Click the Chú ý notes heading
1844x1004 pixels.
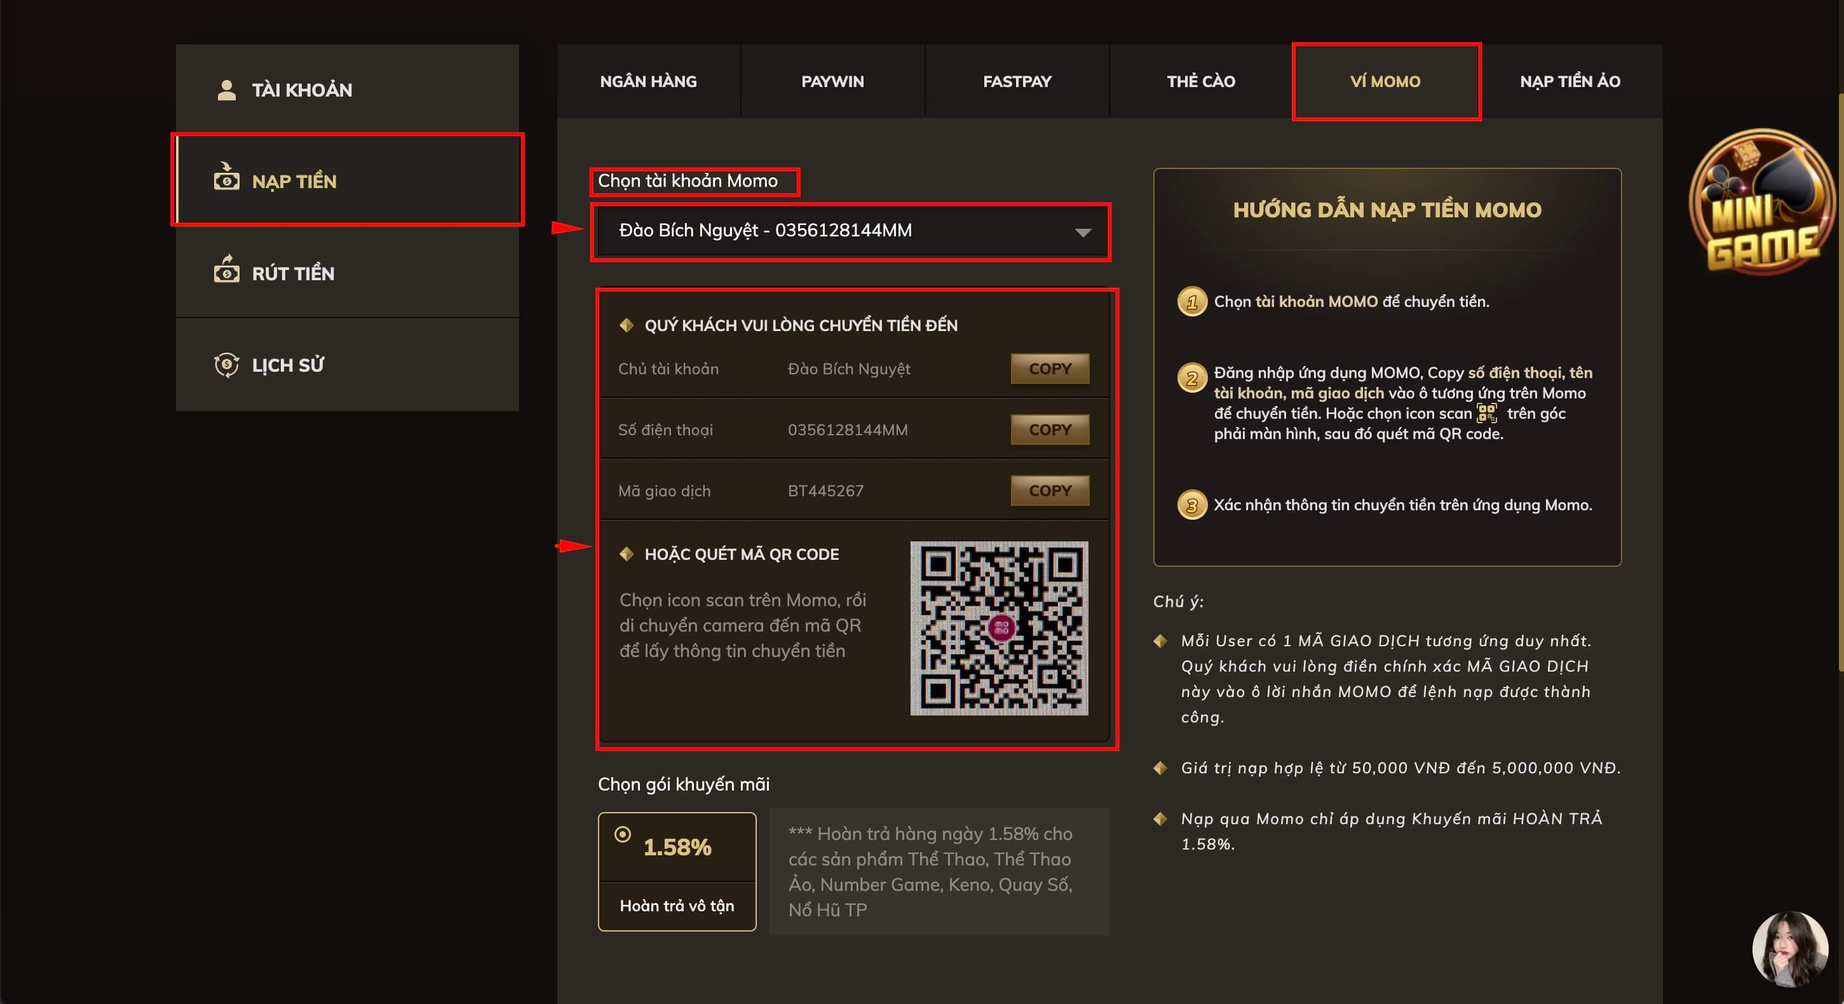tap(1178, 602)
